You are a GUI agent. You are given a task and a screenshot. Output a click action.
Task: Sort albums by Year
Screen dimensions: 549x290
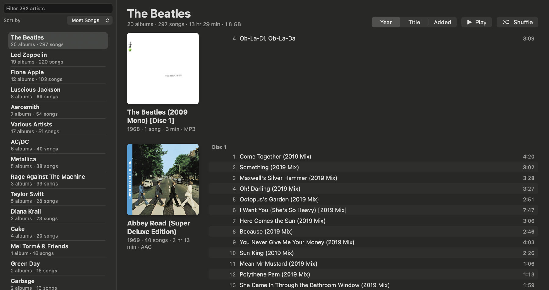[x=386, y=22]
